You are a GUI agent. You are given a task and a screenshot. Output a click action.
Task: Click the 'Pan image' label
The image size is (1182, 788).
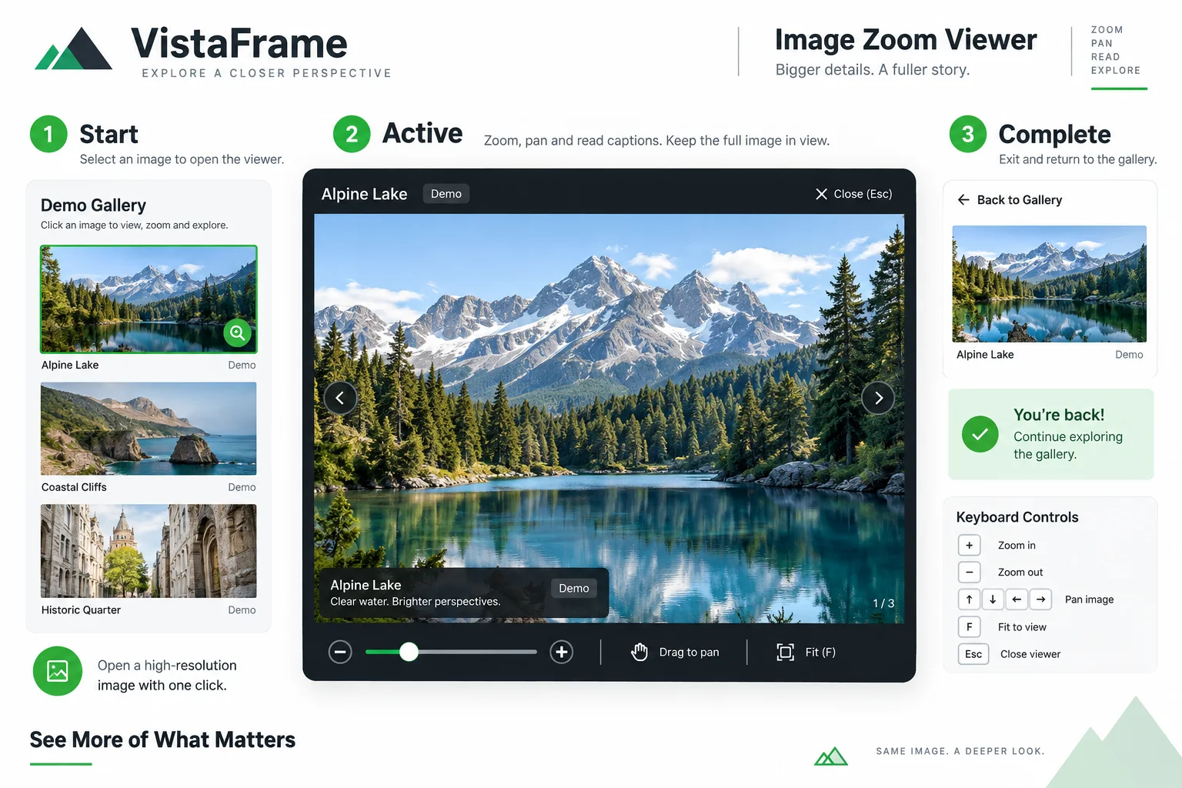tap(1090, 599)
